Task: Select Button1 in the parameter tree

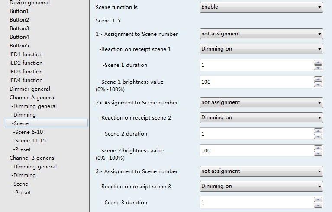Action: 19,11
